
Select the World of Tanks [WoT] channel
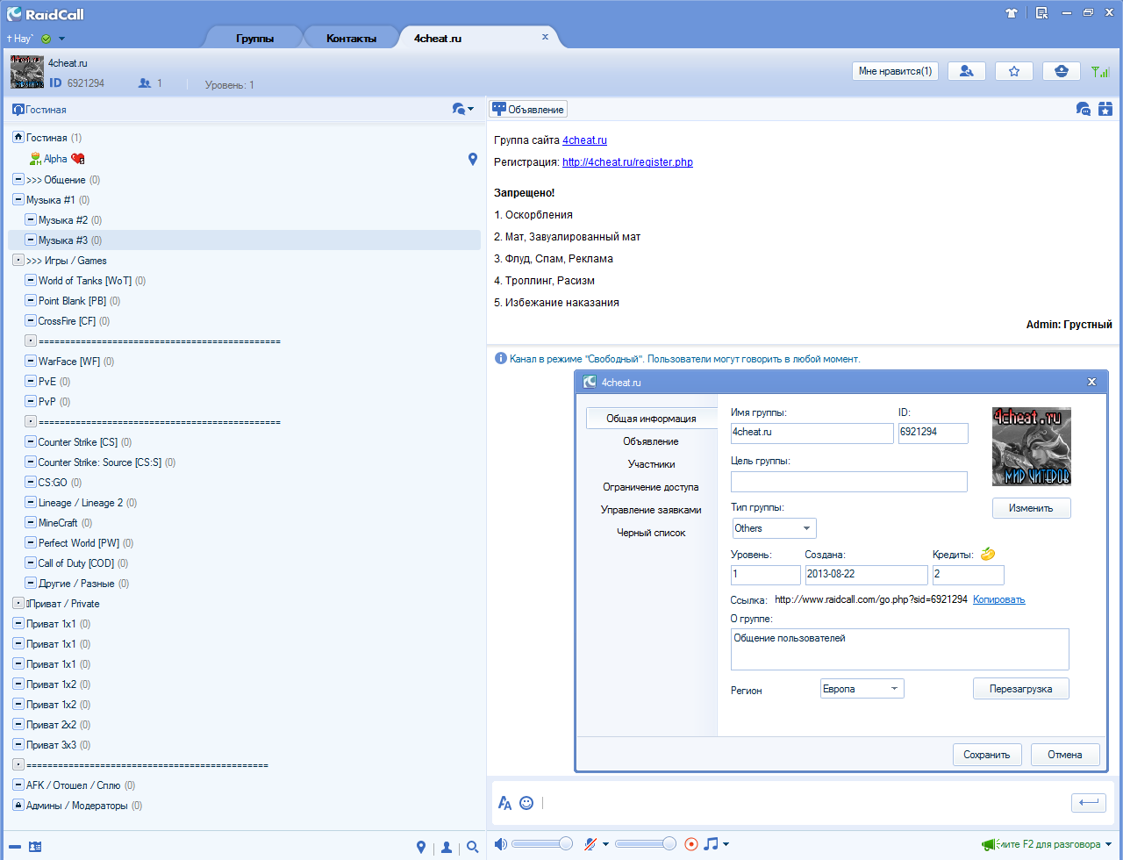point(84,281)
